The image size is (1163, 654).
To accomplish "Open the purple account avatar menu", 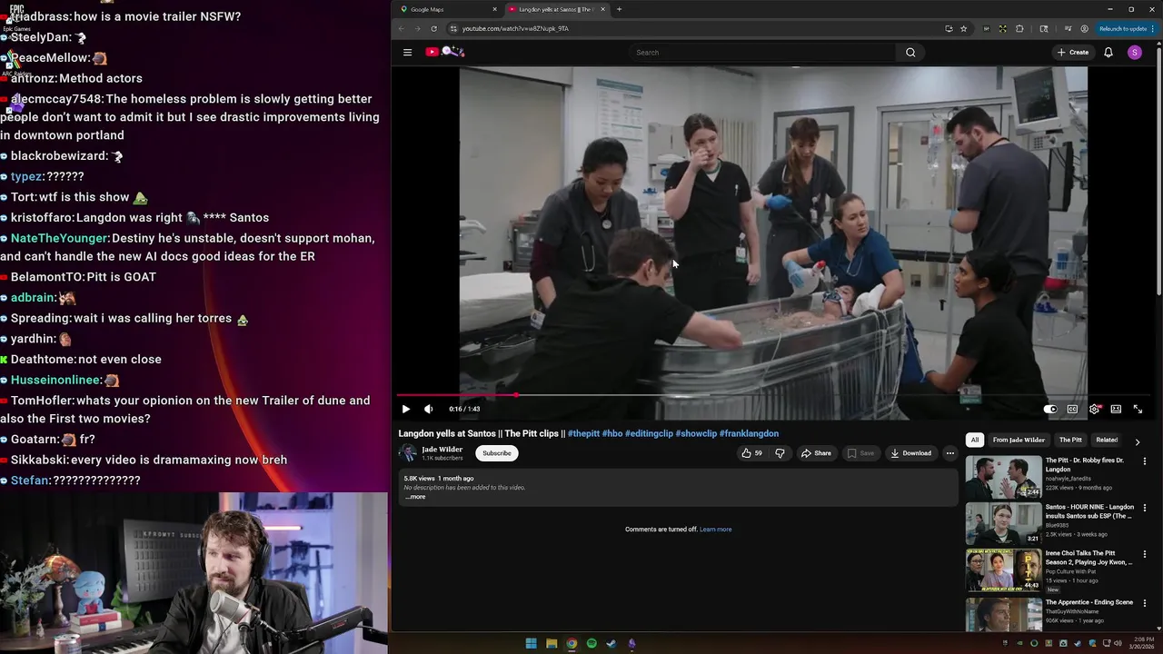I will tap(1134, 52).
